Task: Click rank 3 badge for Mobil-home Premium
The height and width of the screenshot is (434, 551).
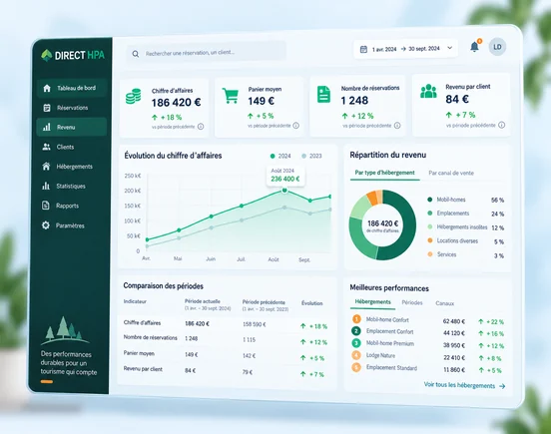Action: 356,343
